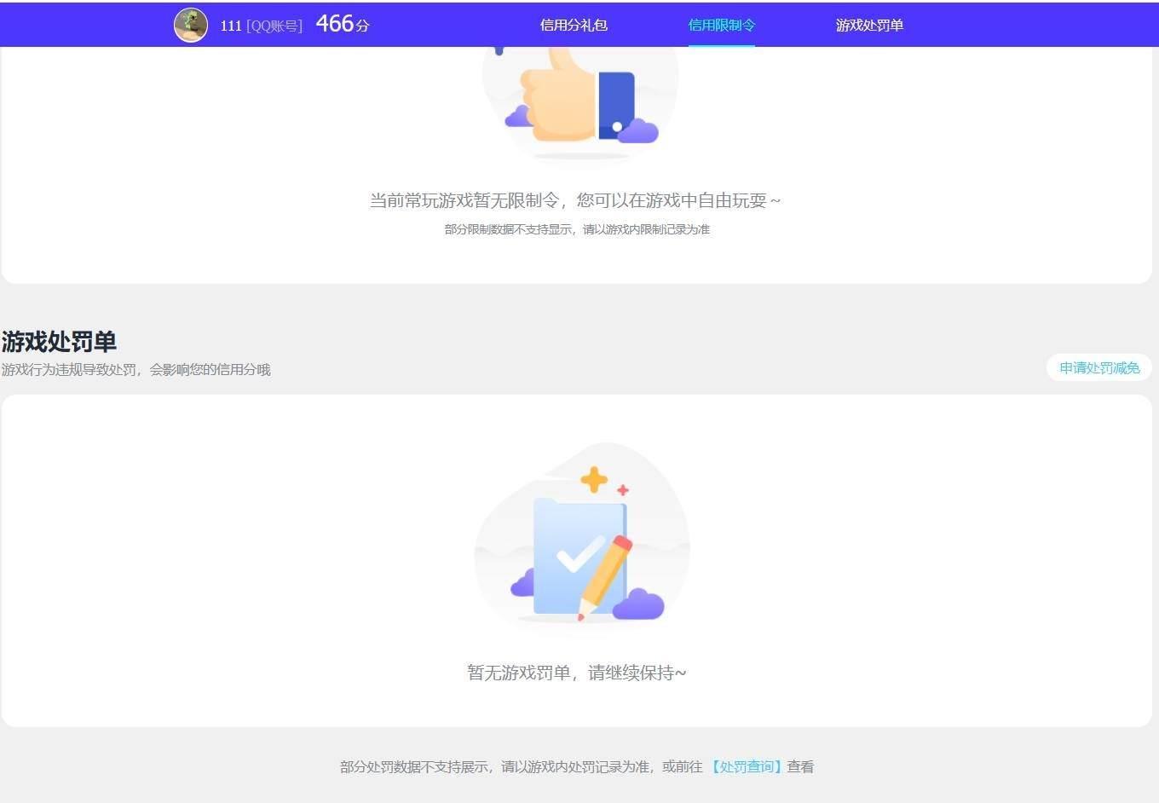The image size is (1159, 803).
Task: Click the 466分 credit score
Action: [343, 24]
